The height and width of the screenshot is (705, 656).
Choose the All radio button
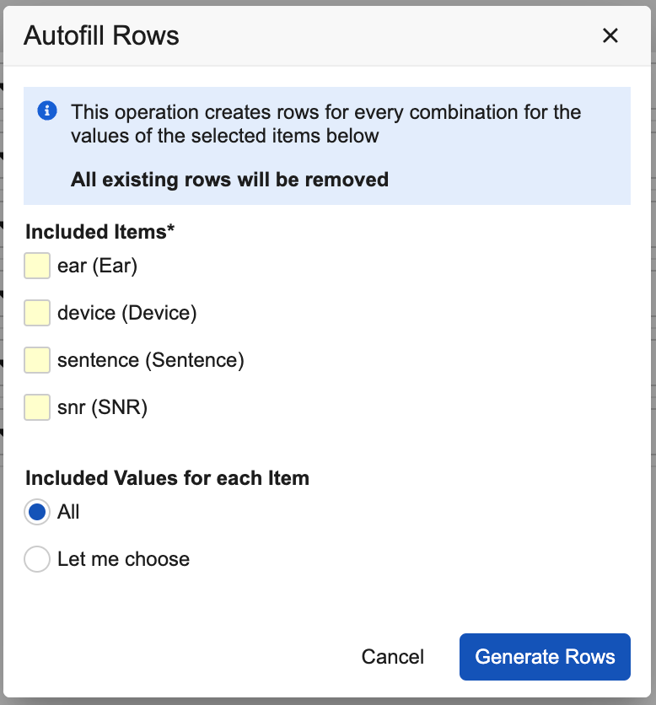coord(37,512)
